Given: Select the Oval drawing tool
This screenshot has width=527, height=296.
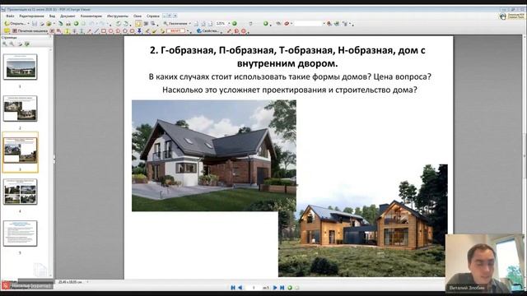Looking at the screenshot, I should pos(110,31).
